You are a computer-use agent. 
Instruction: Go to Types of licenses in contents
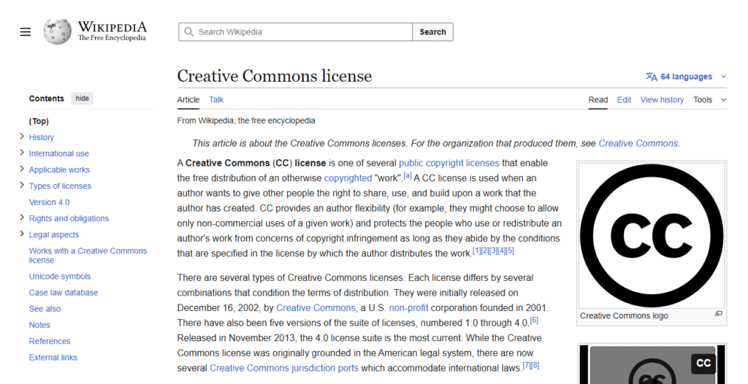(60, 186)
